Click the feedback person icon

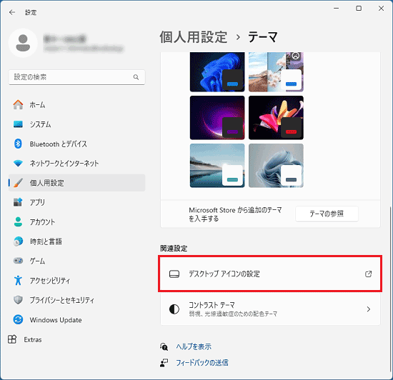tap(164, 363)
